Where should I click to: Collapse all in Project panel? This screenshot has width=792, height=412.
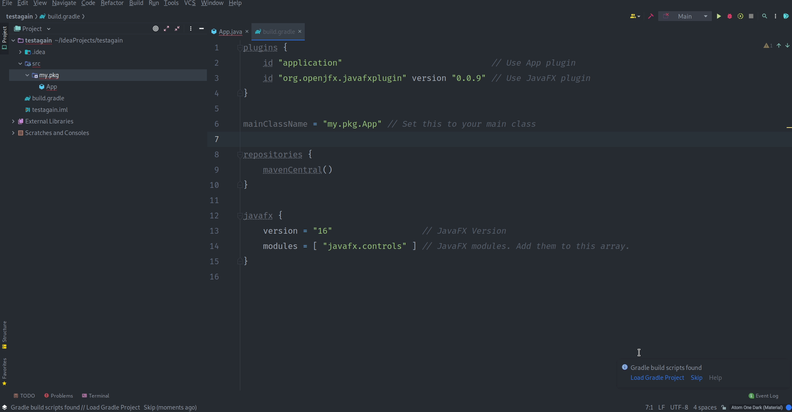(x=177, y=28)
